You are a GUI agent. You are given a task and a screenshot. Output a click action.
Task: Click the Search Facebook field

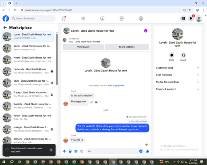33,19
